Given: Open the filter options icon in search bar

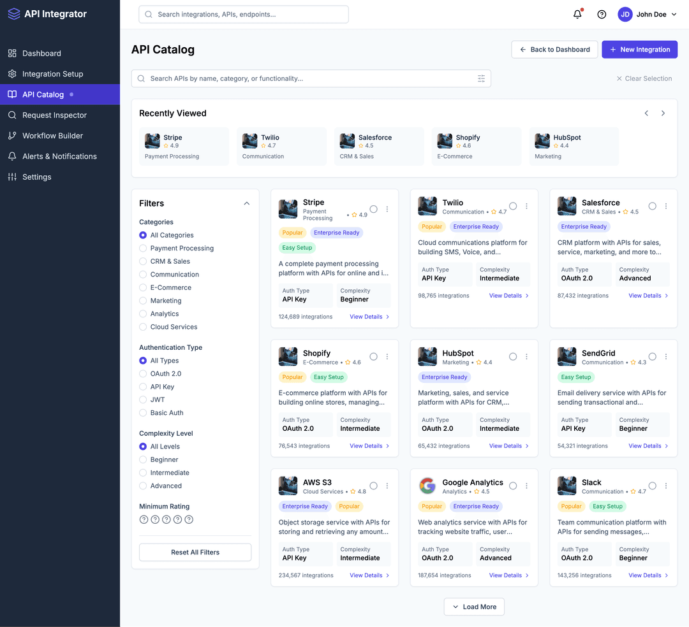Looking at the screenshot, I should 481,78.
